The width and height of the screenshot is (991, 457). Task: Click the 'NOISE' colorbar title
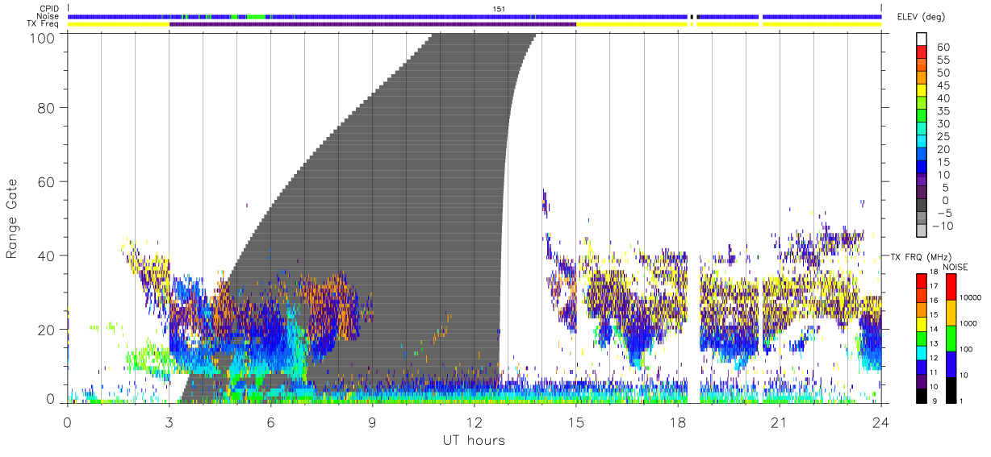955,267
